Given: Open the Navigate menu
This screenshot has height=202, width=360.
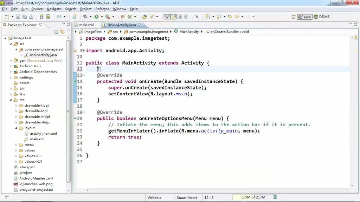Looking at the screenshot, I should pos(54,9).
